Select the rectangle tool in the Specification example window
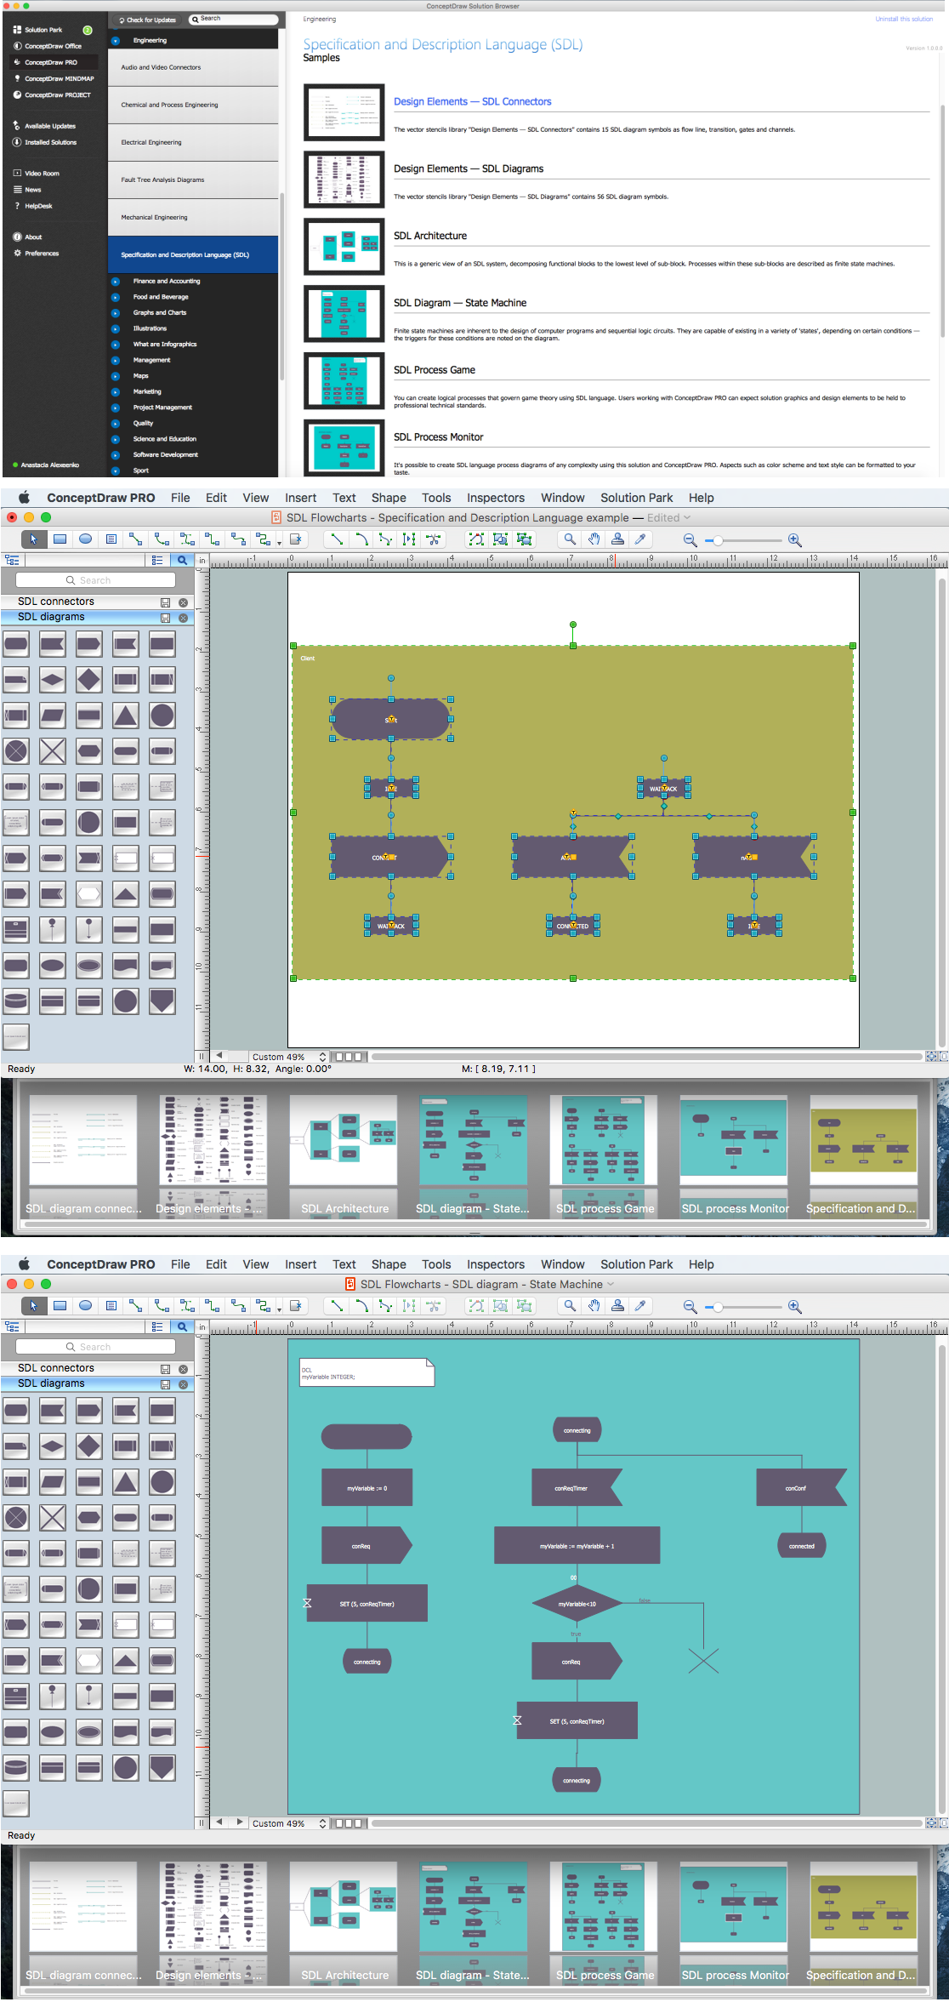The width and height of the screenshot is (949, 2002). pyautogui.click(x=60, y=539)
